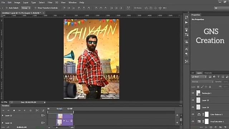Open the layer Kind filter dropdown

(199, 77)
